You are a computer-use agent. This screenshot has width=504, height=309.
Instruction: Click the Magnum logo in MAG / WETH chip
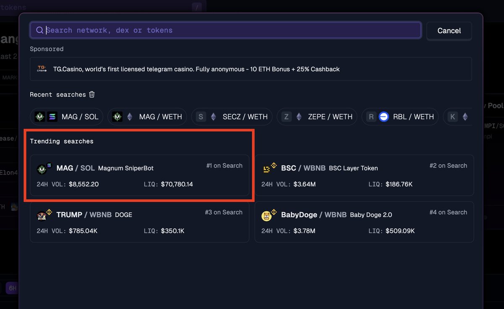pos(118,117)
